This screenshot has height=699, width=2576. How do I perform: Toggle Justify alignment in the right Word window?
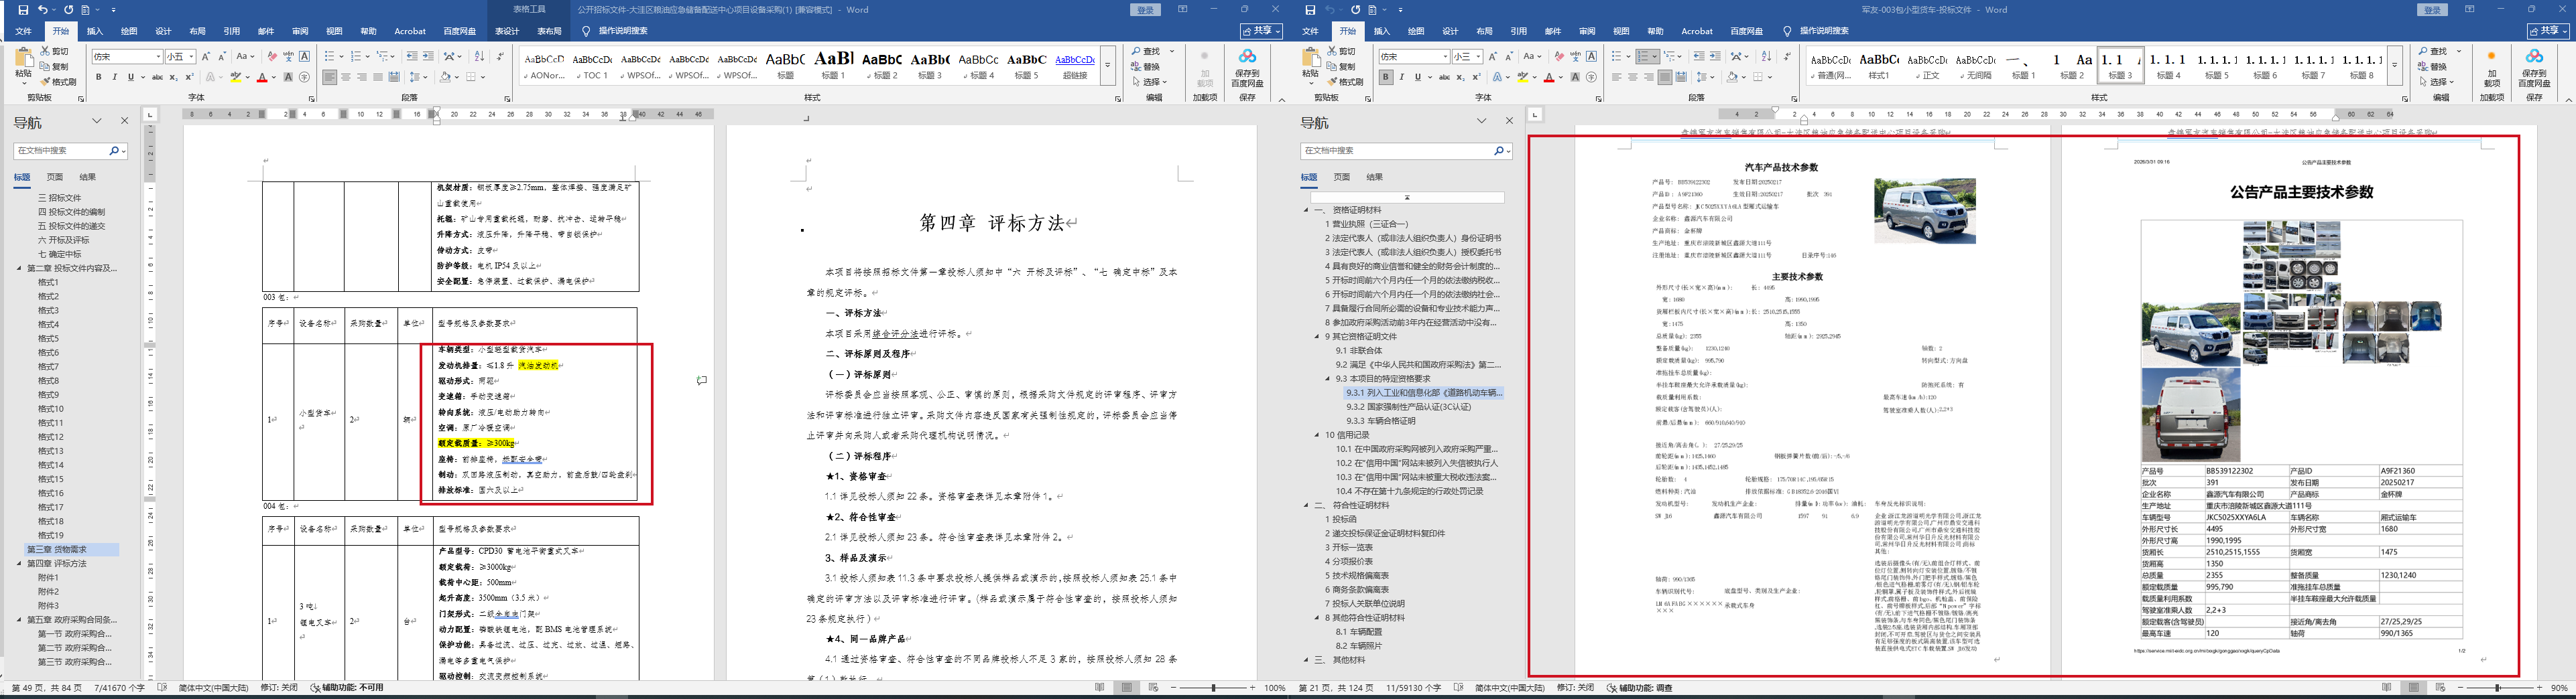1664,77
